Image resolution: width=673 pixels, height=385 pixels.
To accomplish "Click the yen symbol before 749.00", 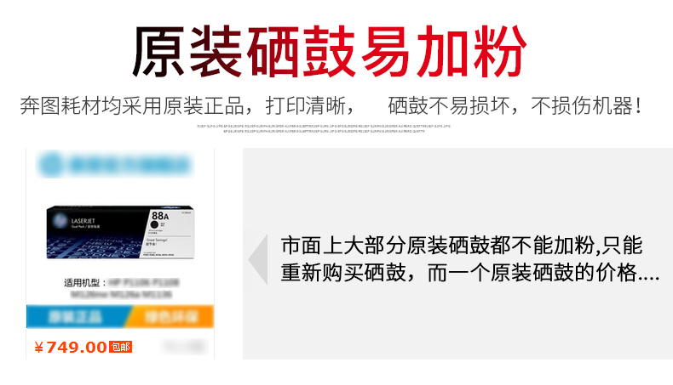I will click(38, 347).
